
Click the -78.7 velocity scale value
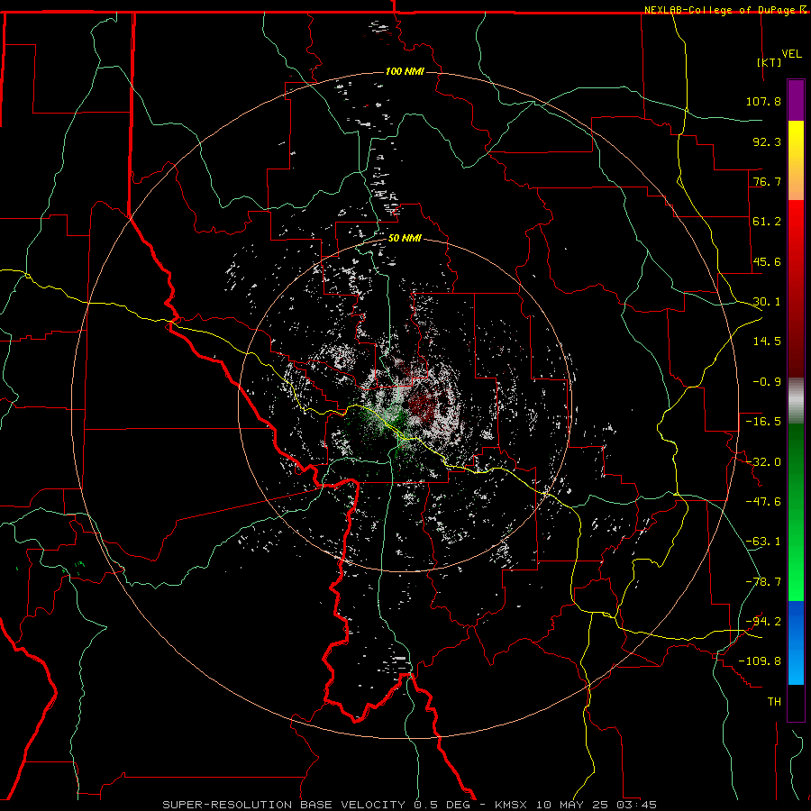pos(763,582)
